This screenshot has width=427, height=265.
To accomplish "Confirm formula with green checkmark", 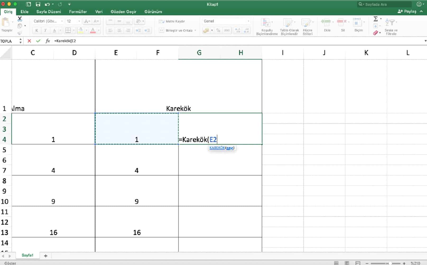I will point(38,41).
